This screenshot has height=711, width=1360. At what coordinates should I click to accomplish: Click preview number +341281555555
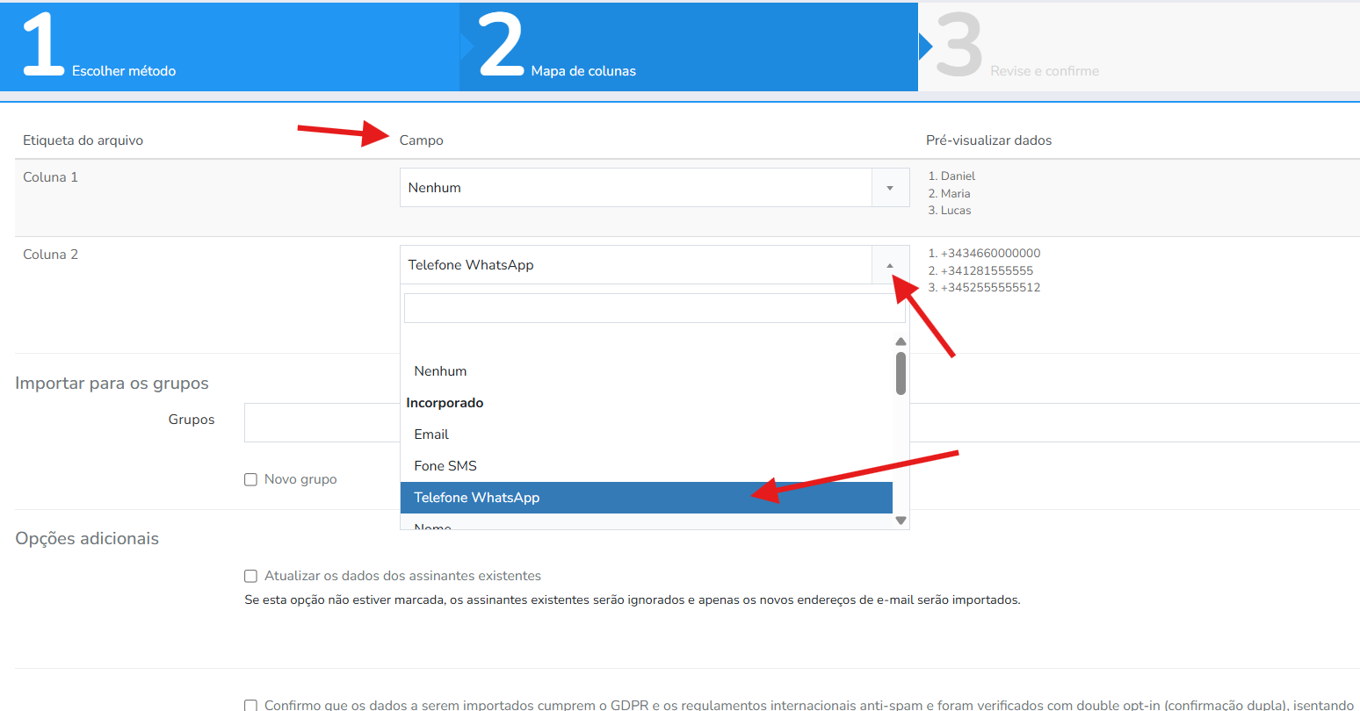987,270
